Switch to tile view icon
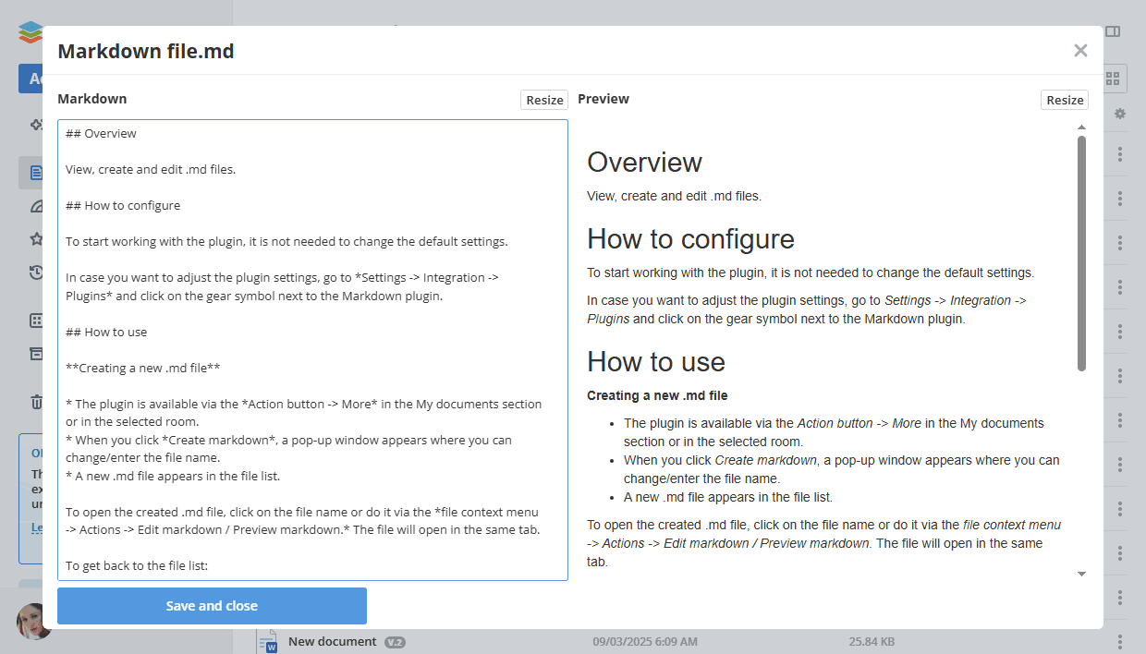Screen dimensions: 1146x654 [1113, 79]
